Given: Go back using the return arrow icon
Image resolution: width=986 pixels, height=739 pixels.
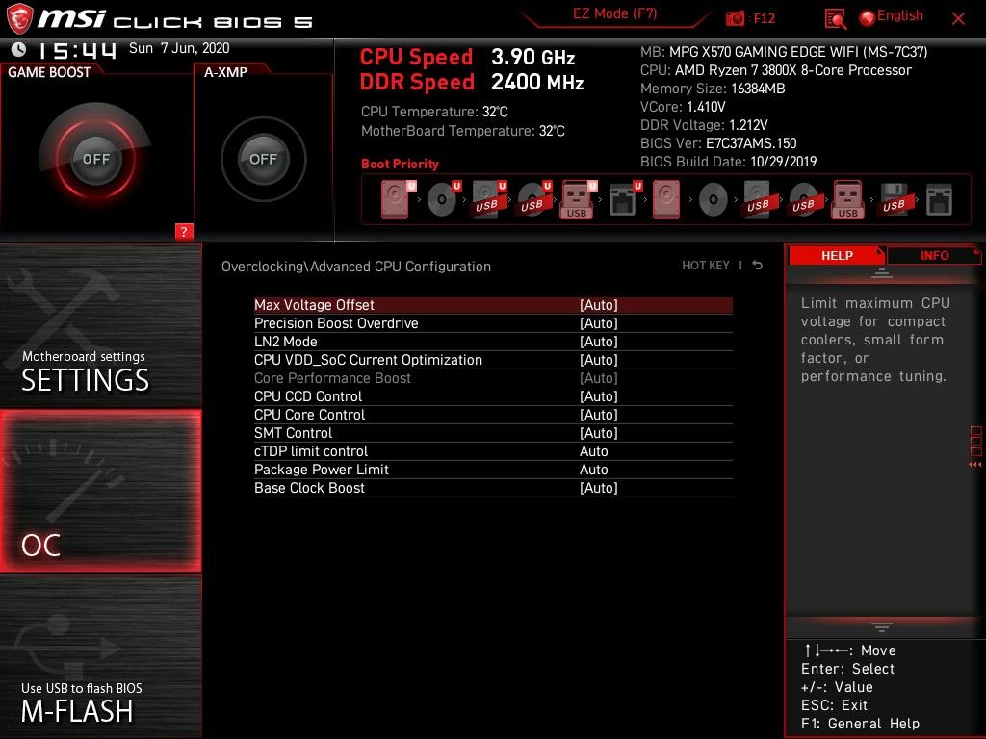Looking at the screenshot, I should pos(758,266).
